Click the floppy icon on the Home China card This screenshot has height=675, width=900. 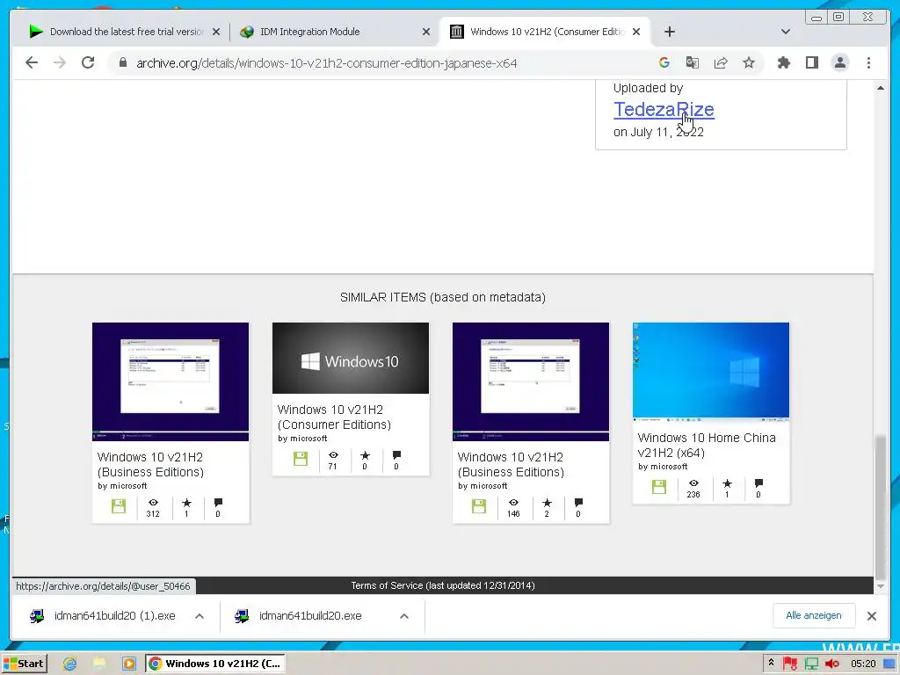659,487
